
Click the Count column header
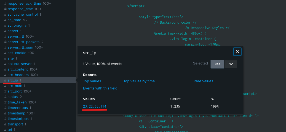[175, 99]
